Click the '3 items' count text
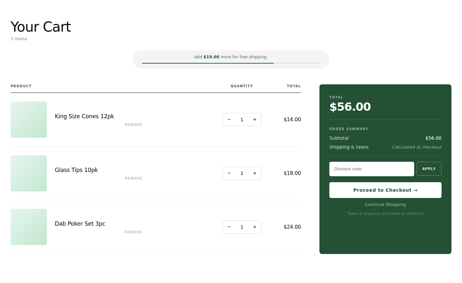The image size is (462, 283). click(19, 39)
